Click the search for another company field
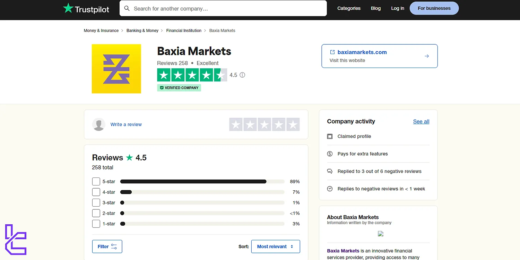Screen dimensions: 520x260 [x=223, y=8]
